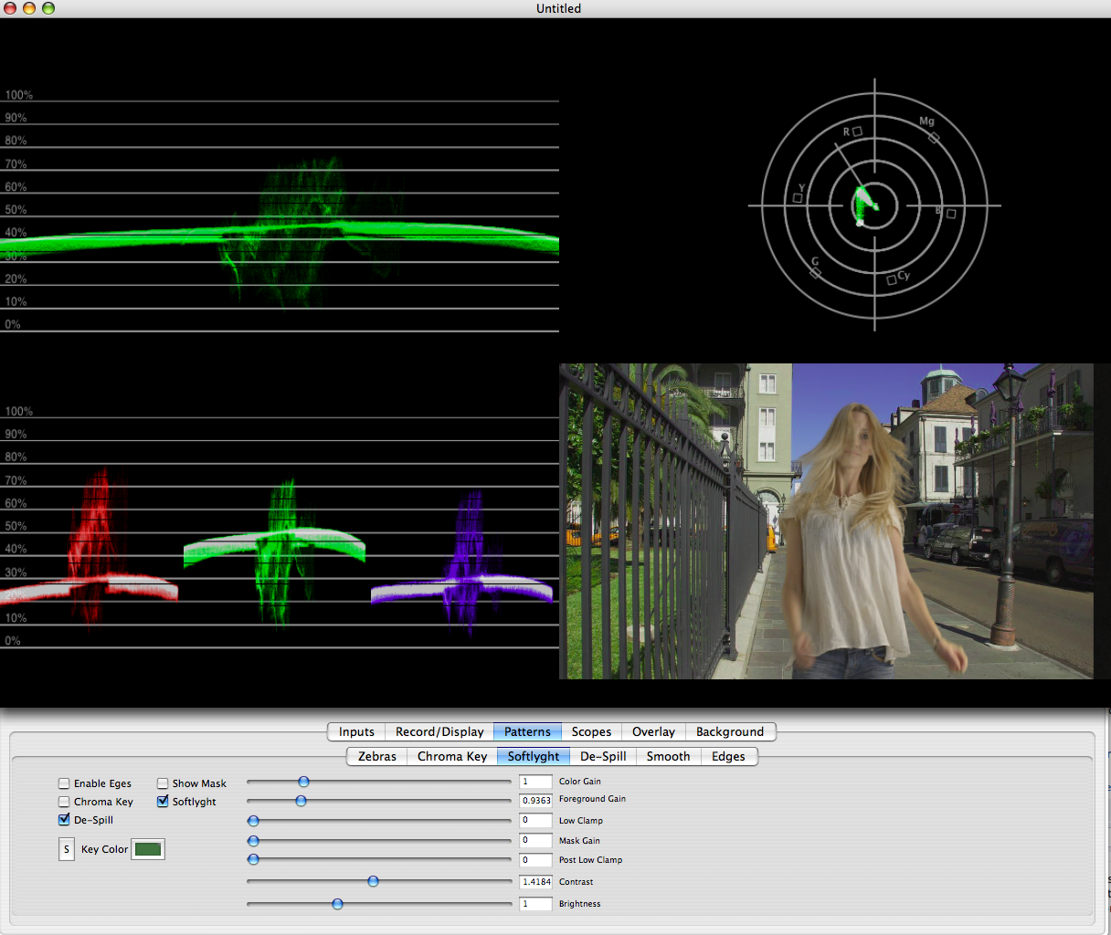
Task: Disable the Softlyght checkbox
Action: (163, 802)
